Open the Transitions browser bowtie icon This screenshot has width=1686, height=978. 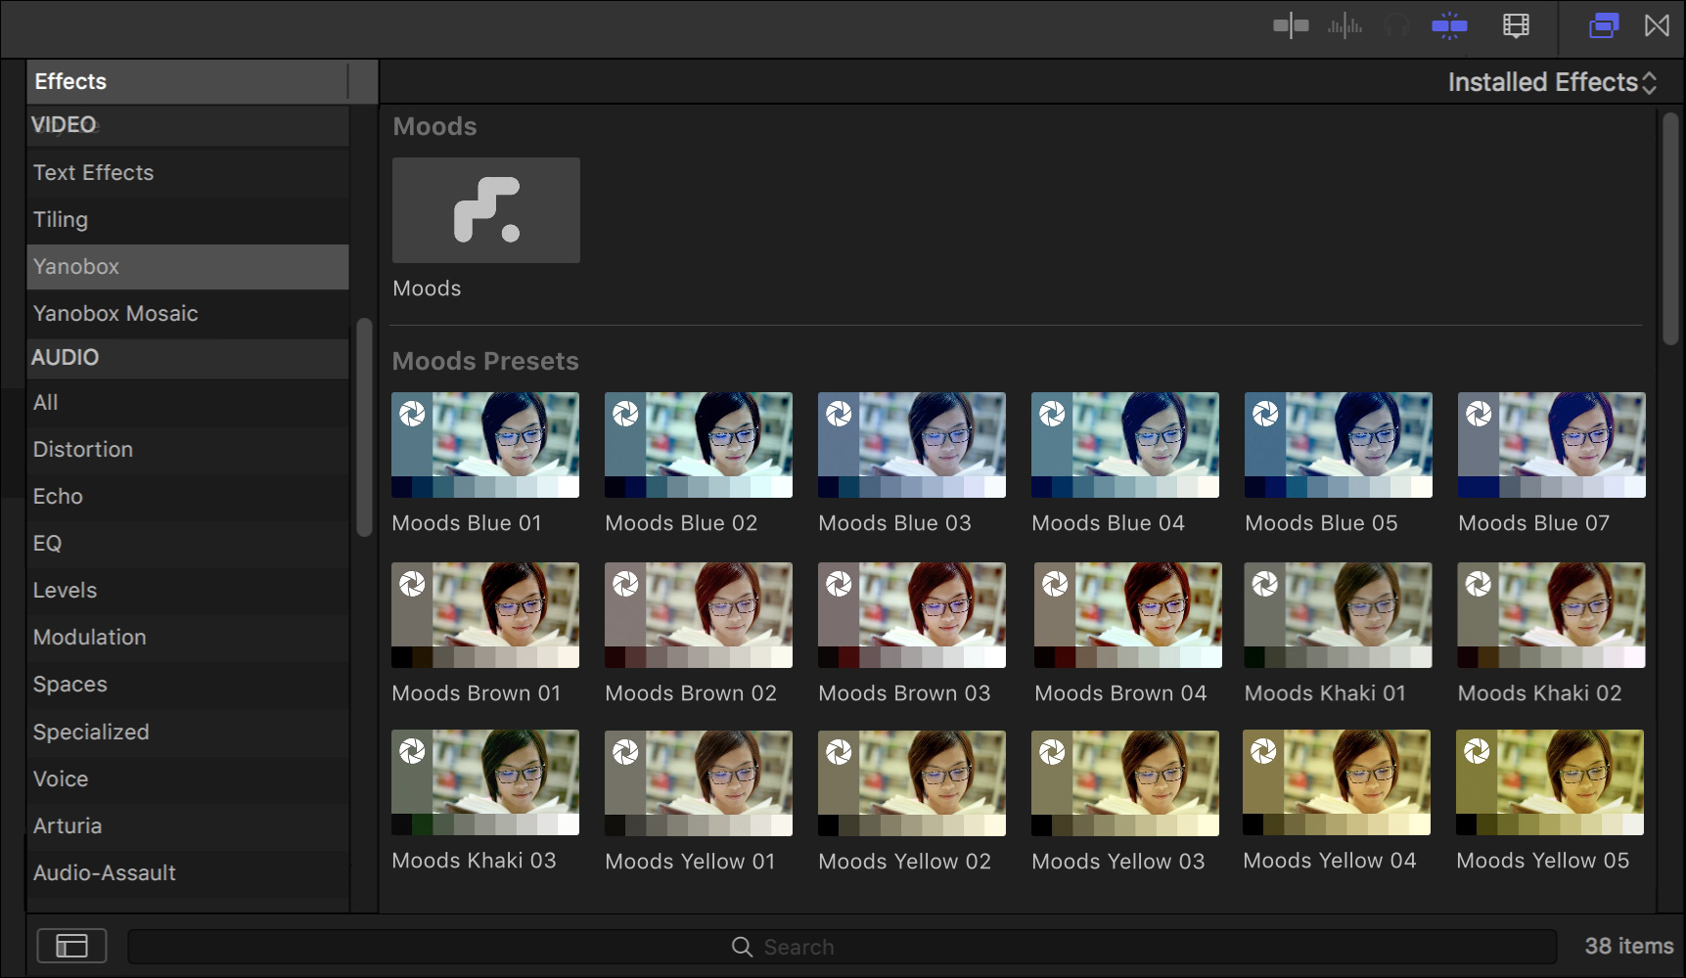1657,26
